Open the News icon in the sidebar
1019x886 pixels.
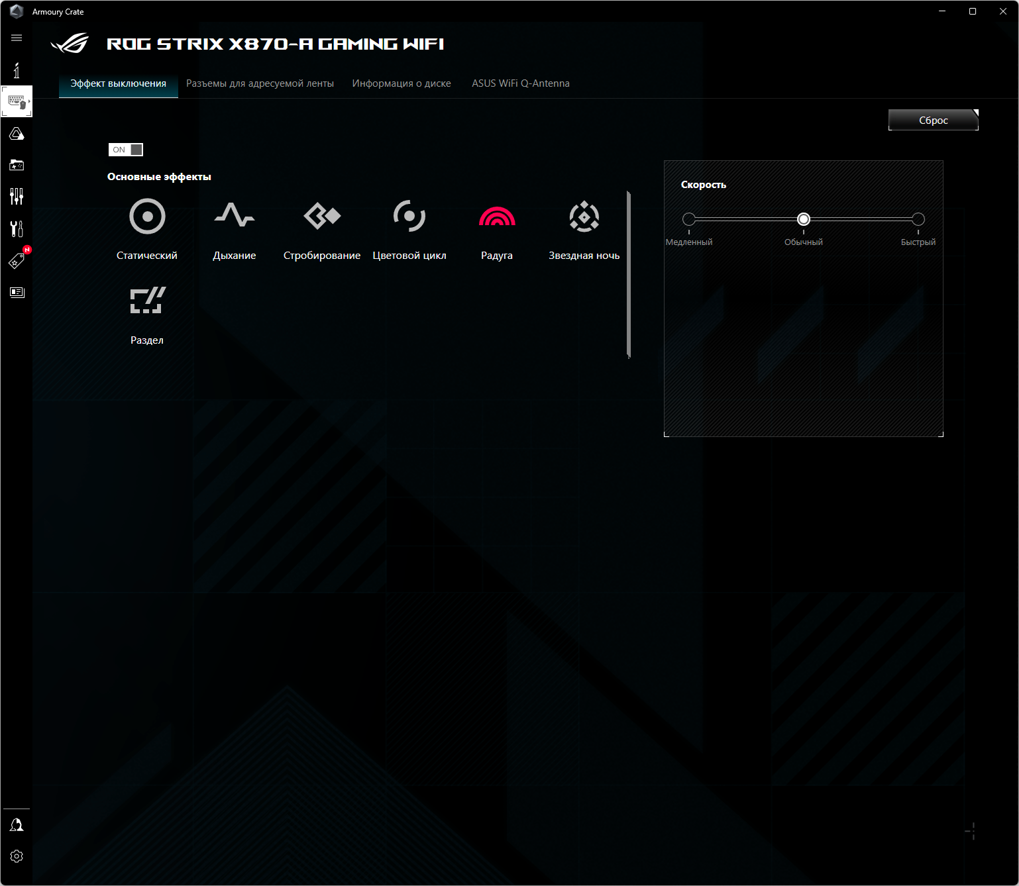[x=17, y=292]
